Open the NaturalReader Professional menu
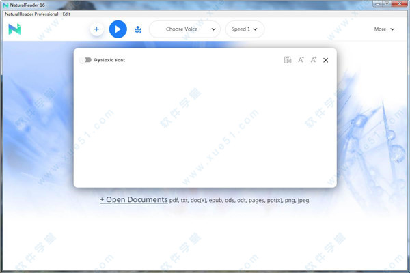 (31, 14)
